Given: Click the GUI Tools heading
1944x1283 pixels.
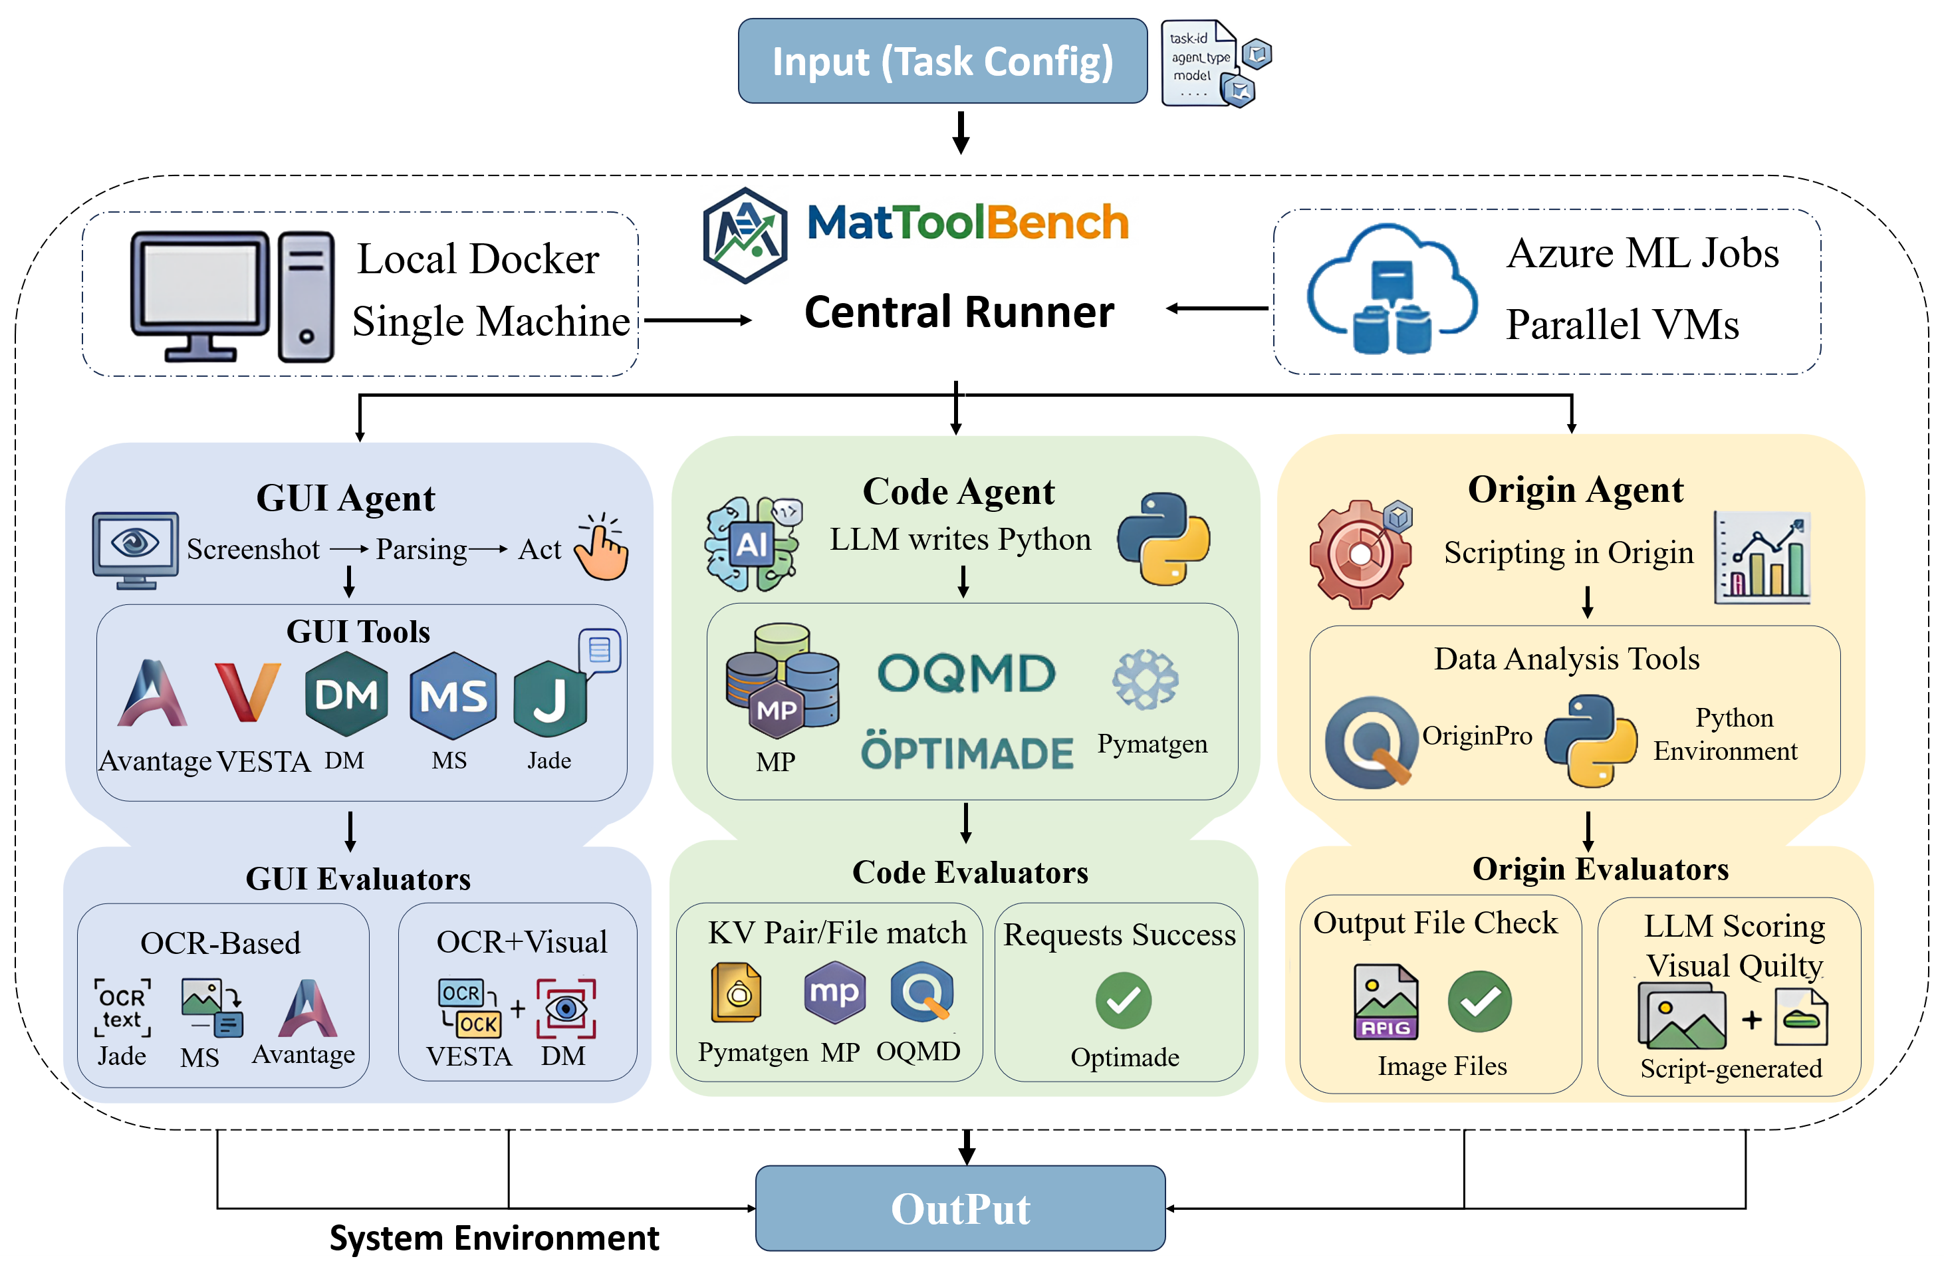Looking at the screenshot, I should point(358,632).
